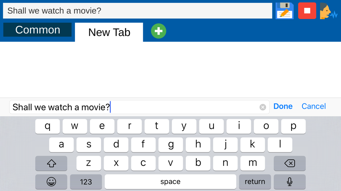Switch to the Common tab
Screen dimensions: 341x191
tap(38, 30)
